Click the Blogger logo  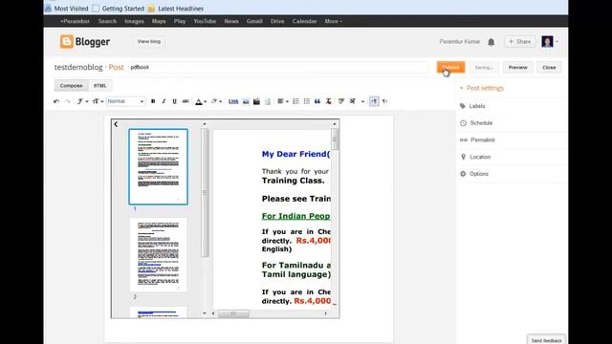pos(85,41)
